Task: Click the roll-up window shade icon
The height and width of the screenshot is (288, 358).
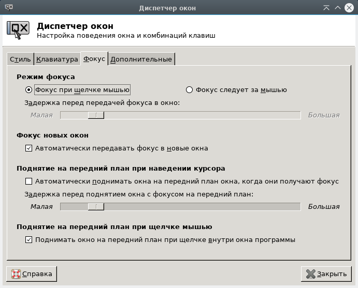Action: (326, 8)
